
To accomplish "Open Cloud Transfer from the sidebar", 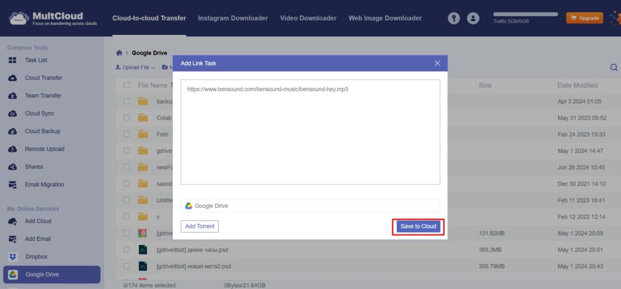I will click(43, 78).
